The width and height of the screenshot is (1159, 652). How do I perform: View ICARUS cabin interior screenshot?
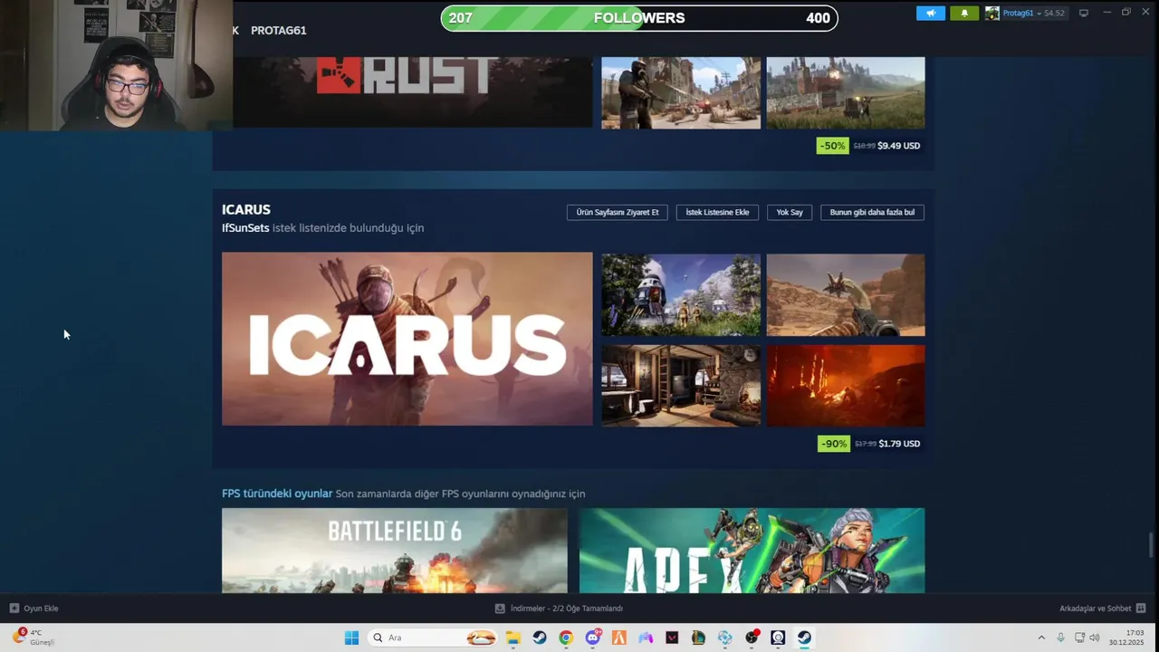681,385
